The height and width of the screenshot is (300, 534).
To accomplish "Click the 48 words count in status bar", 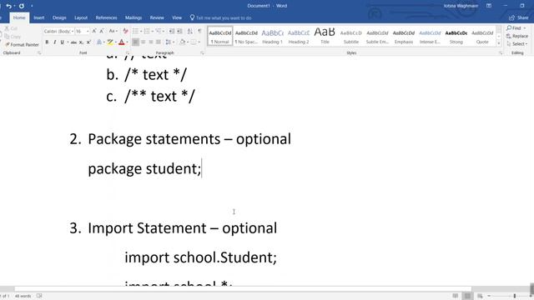I will click(23, 296).
